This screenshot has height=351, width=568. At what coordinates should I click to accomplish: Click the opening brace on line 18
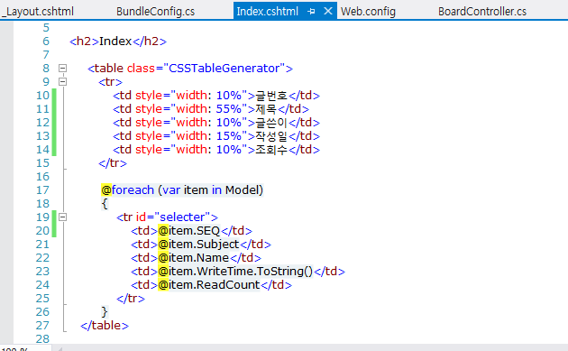click(105, 204)
